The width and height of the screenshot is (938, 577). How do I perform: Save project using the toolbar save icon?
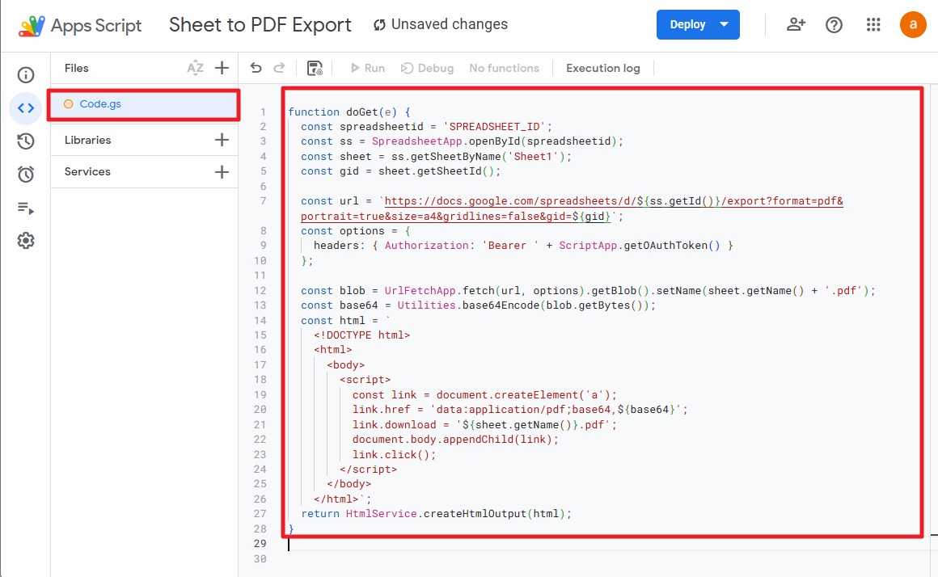(x=315, y=68)
